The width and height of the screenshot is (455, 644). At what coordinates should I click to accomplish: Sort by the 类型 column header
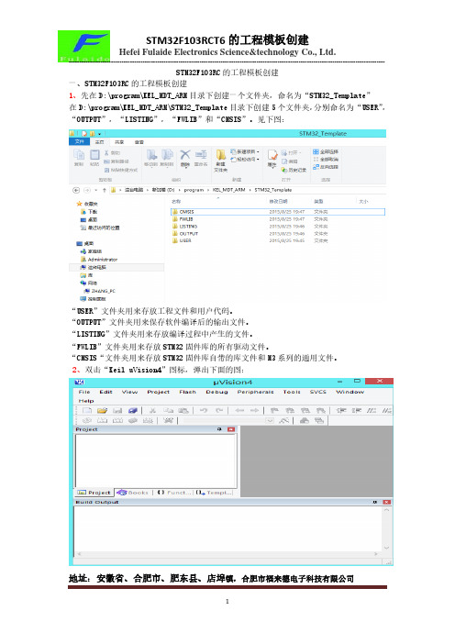coord(318,201)
